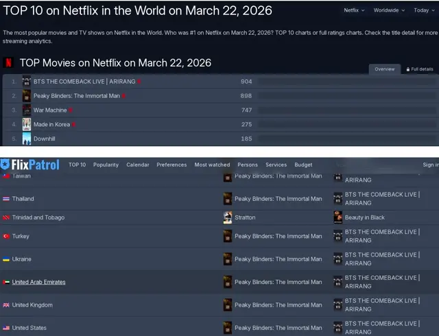Click points bar for Made in Korea row
Screen dimensions: 439x336
tap(346, 125)
